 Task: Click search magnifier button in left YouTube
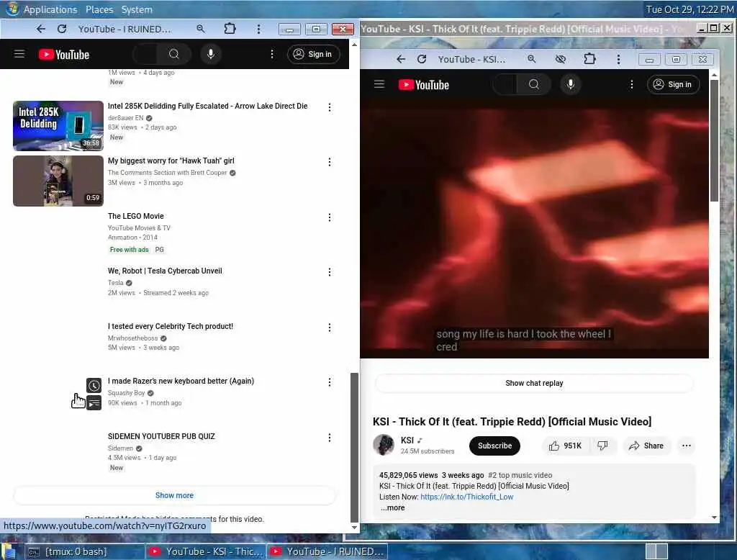pyautogui.click(x=174, y=54)
